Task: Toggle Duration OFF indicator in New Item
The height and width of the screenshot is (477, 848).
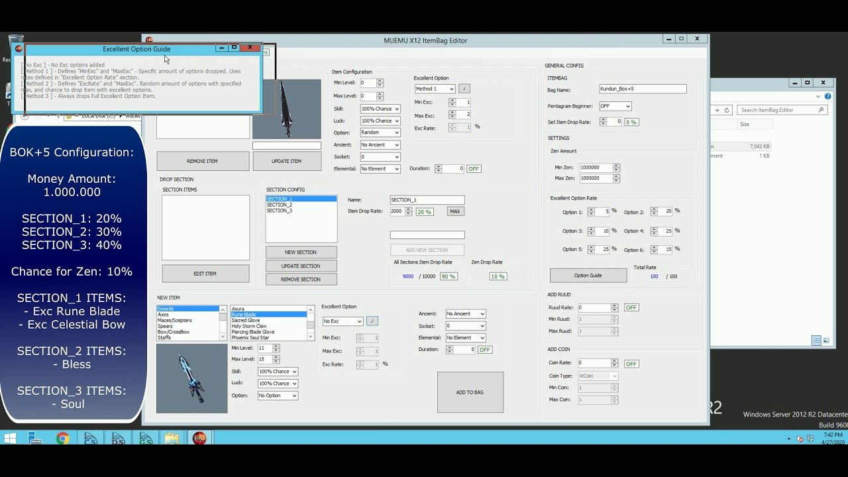Action: click(x=485, y=350)
